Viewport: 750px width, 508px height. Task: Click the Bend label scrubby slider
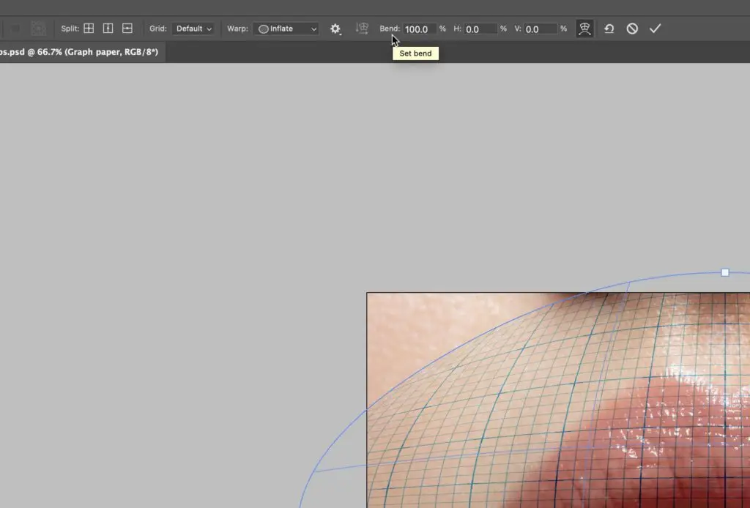coord(390,29)
